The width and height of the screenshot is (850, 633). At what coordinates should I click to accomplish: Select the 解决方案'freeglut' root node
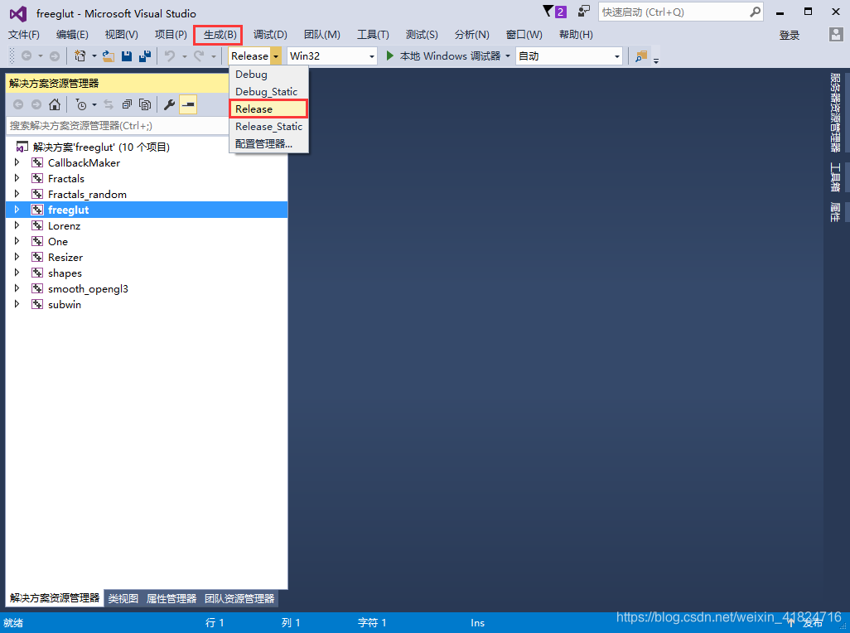click(x=101, y=147)
